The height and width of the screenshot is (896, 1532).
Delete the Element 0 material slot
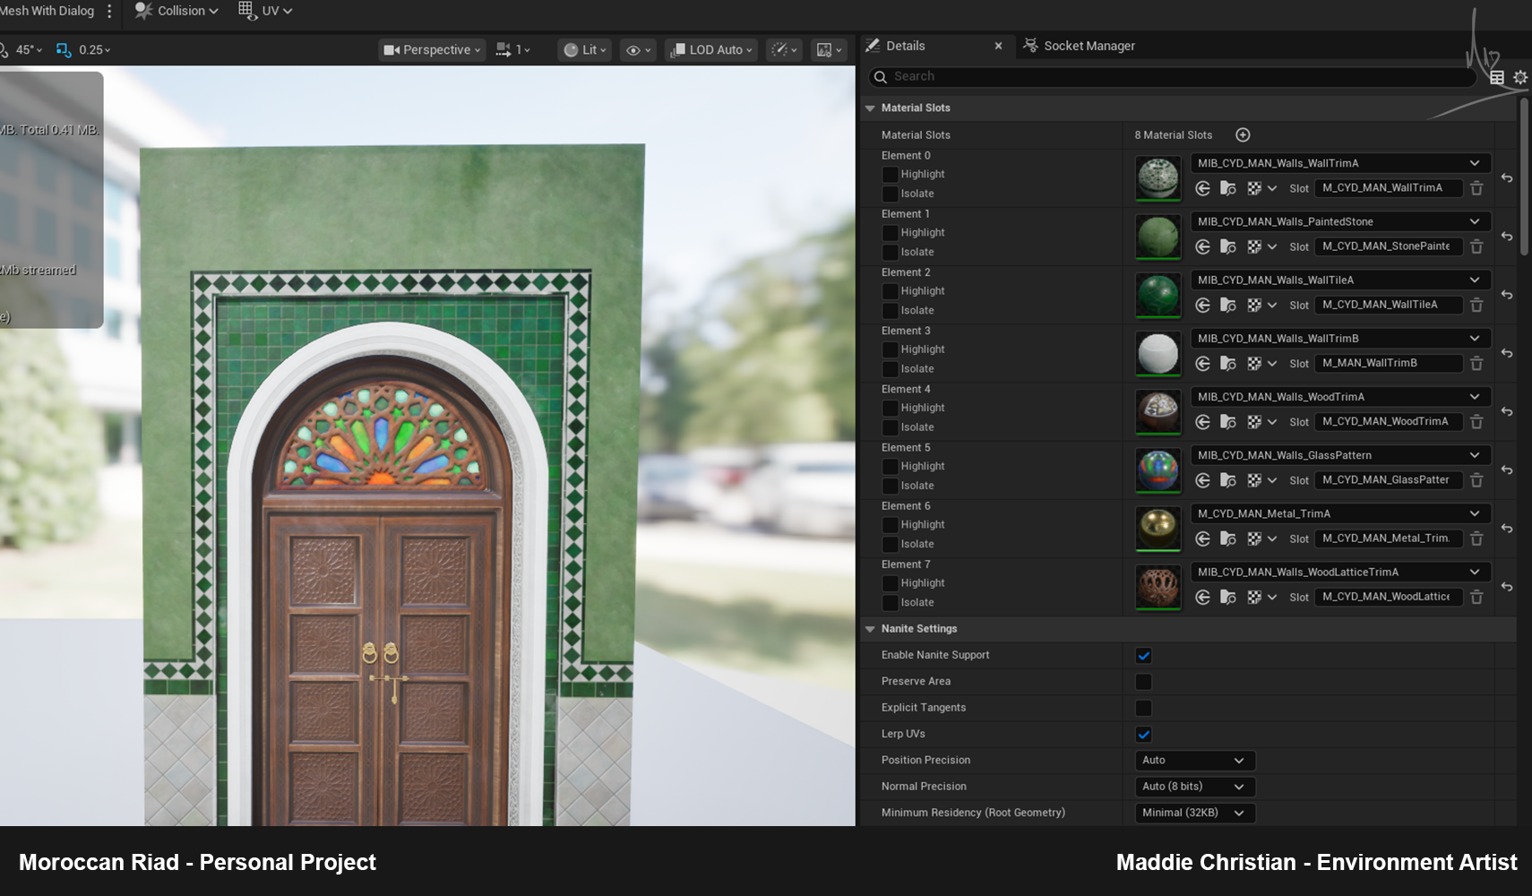tap(1476, 188)
